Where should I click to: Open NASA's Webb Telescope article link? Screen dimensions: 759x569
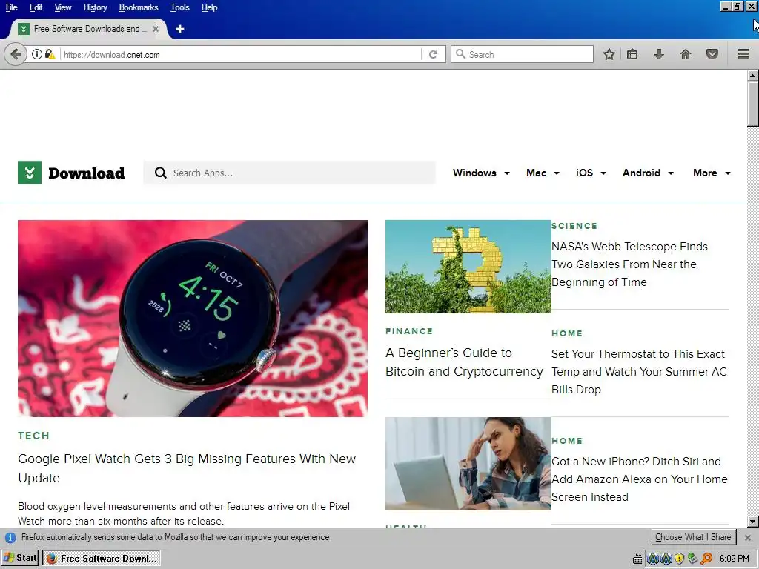point(629,264)
